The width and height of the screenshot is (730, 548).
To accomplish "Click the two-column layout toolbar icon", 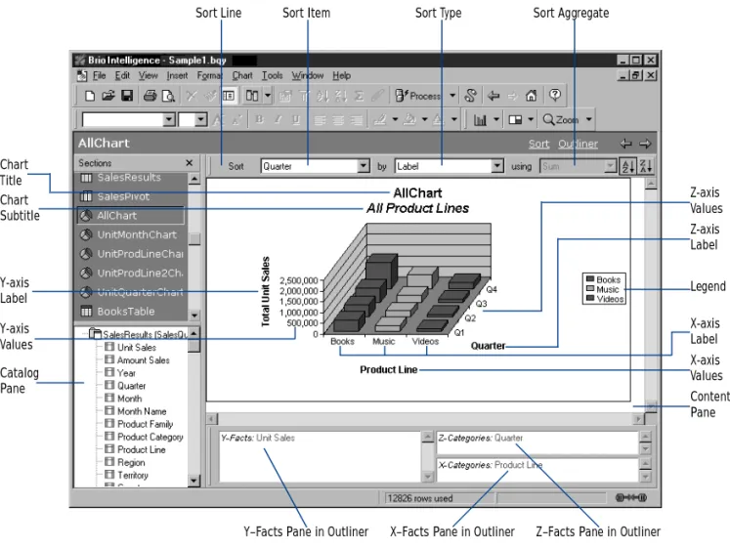I will [x=252, y=96].
